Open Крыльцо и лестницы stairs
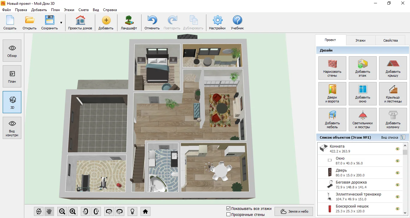The width and height of the screenshot is (410, 218). (x=393, y=94)
